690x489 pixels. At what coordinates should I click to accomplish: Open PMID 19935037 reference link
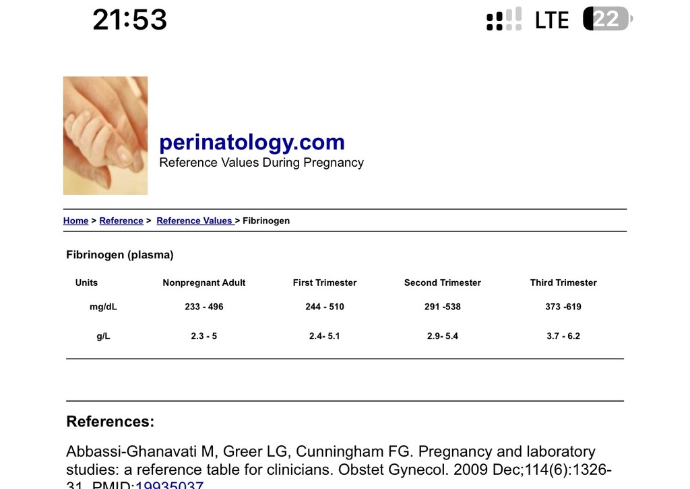(x=169, y=484)
